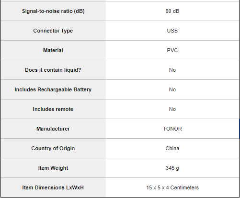
Task: Select No value for Rechargeable Battery
Action: (172, 89)
